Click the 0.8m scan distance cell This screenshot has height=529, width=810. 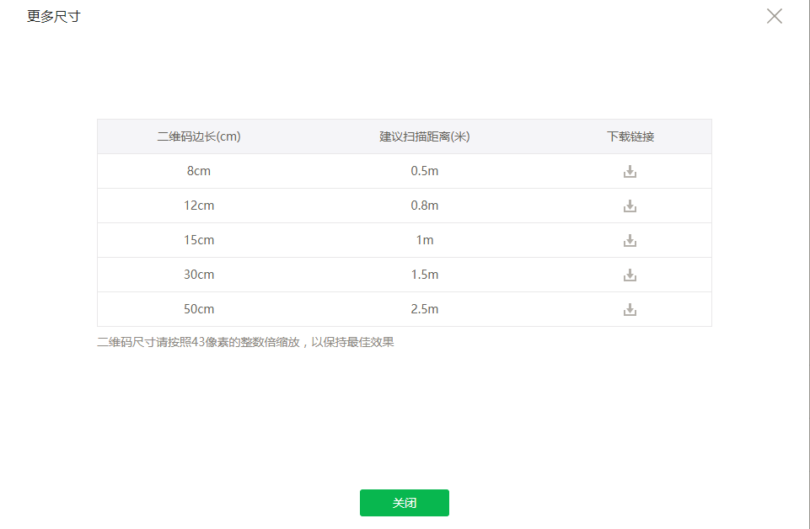click(425, 206)
